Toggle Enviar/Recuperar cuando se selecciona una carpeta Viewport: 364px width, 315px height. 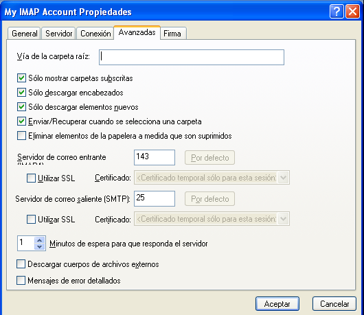click(x=21, y=121)
